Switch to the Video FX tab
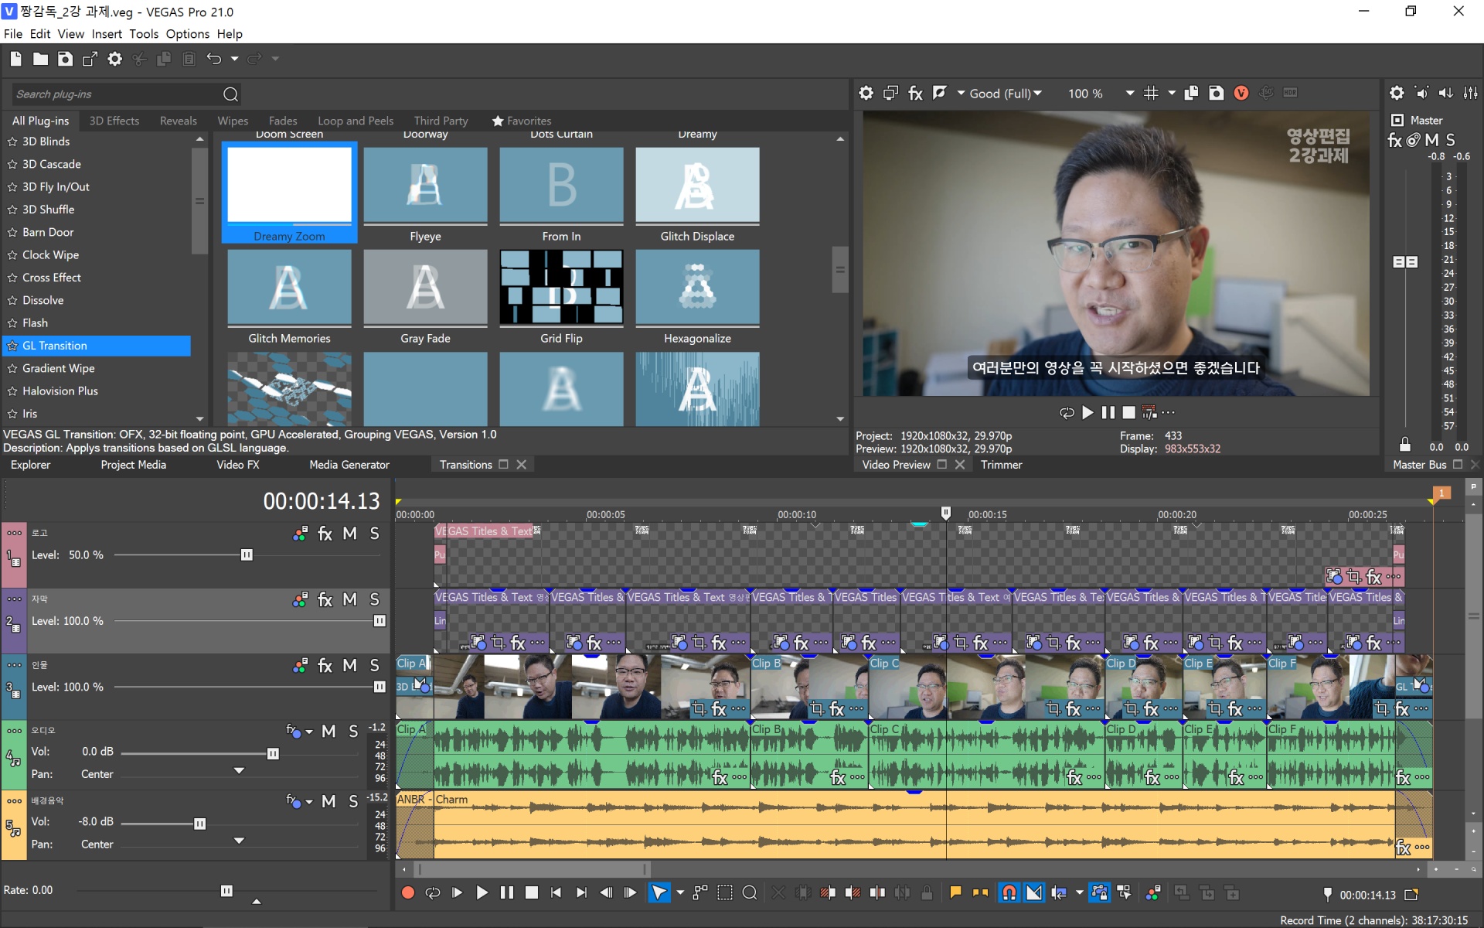Image resolution: width=1484 pixels, height=928 pixels. 237,465
